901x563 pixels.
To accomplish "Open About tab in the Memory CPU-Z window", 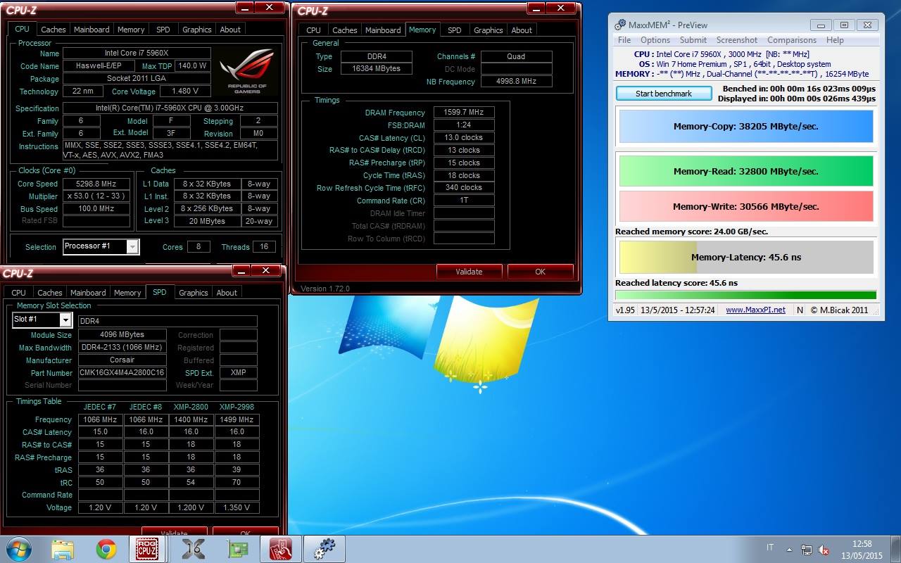I will tap(522, 30).
